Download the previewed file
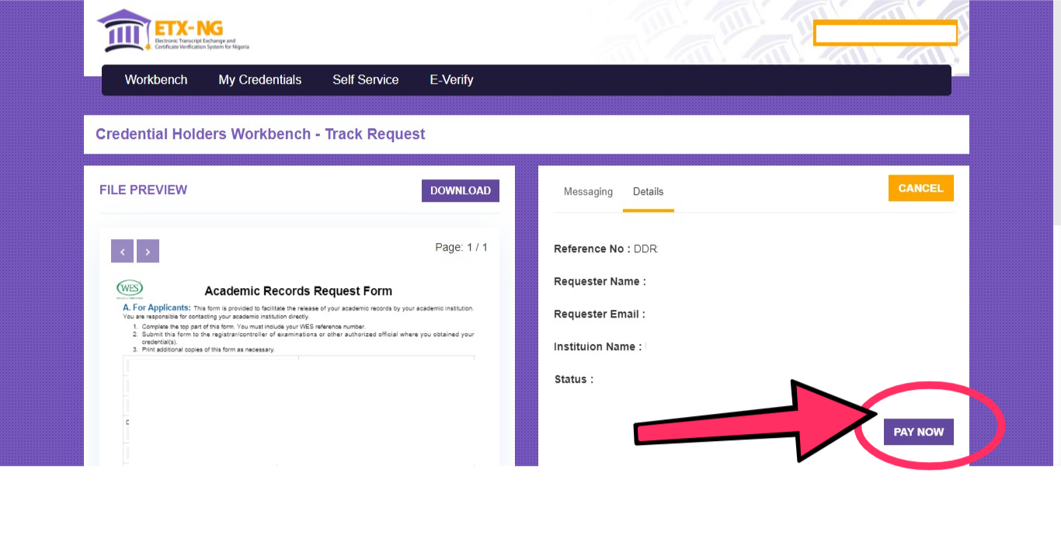The image size is (1061, 535). (461, 191)
